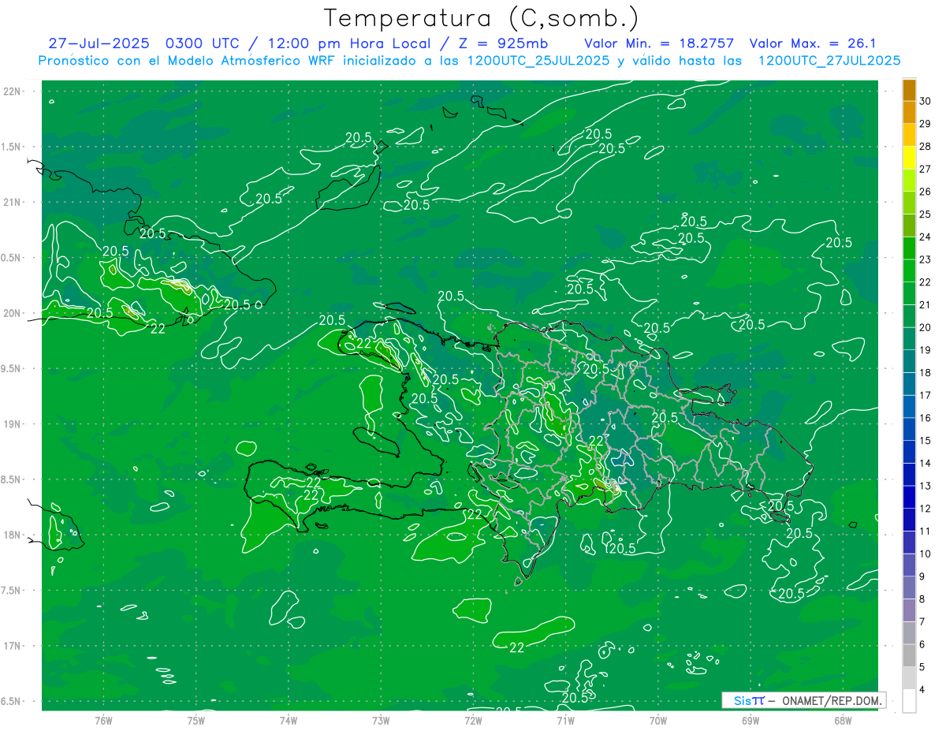Click the legend number 15
This screenshot has height=731, width=946.
coord(926,441)
